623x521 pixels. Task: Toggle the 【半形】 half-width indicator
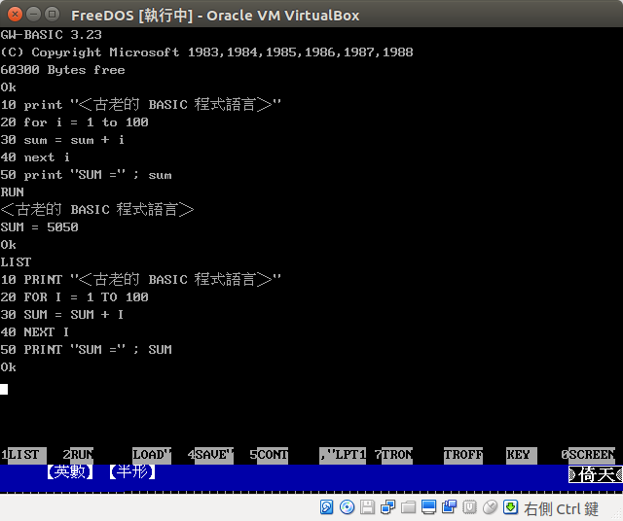[132, 472]
